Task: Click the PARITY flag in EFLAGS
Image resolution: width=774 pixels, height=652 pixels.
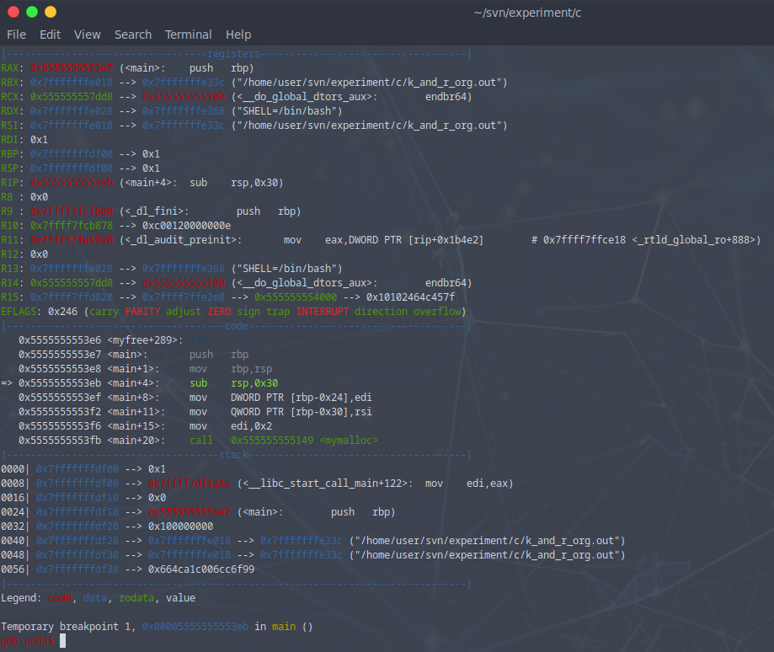Action: click(x=142, y=312)
